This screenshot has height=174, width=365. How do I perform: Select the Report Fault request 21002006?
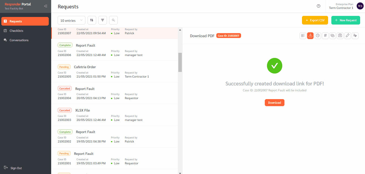[x=114, y=50]
